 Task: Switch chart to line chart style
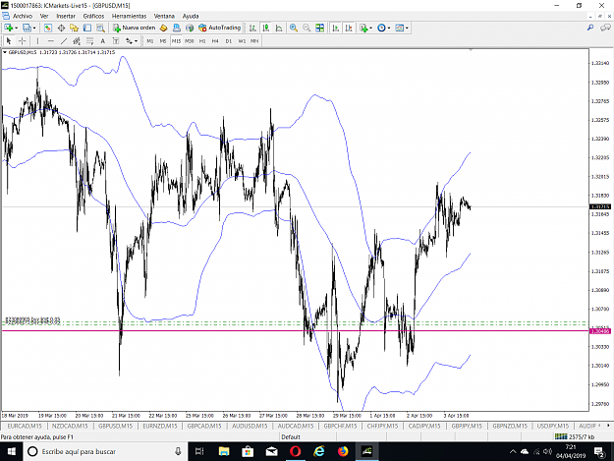click(279, 28)
